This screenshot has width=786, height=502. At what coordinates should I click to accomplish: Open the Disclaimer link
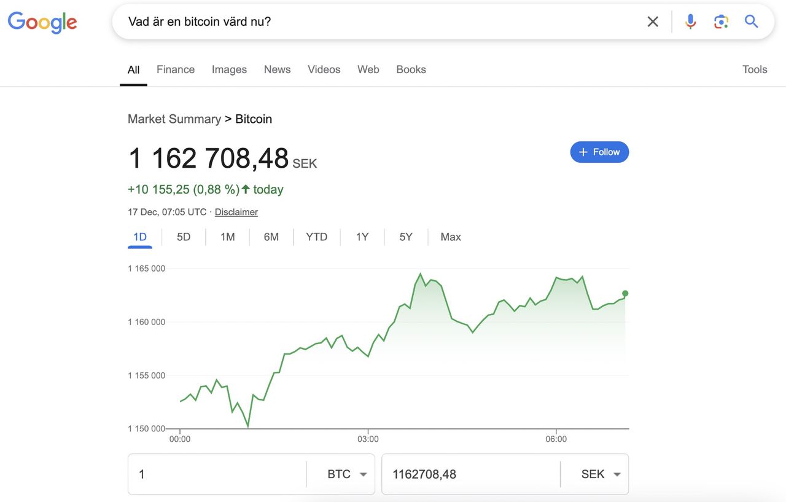[x=236, y=212]
